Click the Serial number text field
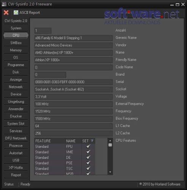The height and width of the screenshot is (190, 187). (x=73, y=82)
